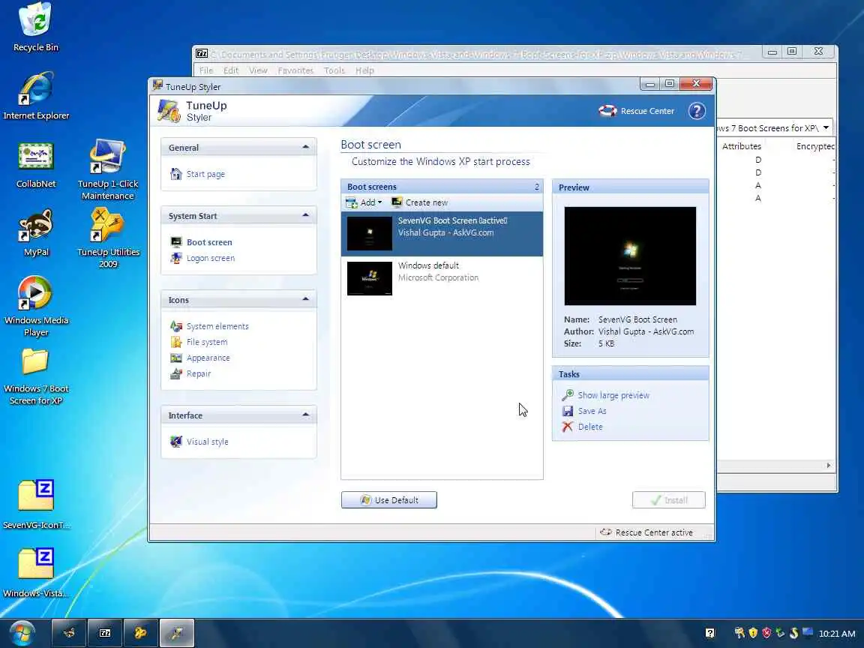Click the Install button

pos(669,499)
